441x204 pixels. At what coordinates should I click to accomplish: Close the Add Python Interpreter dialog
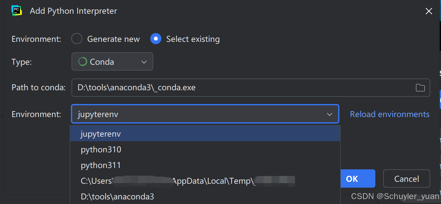click(429, 11)
